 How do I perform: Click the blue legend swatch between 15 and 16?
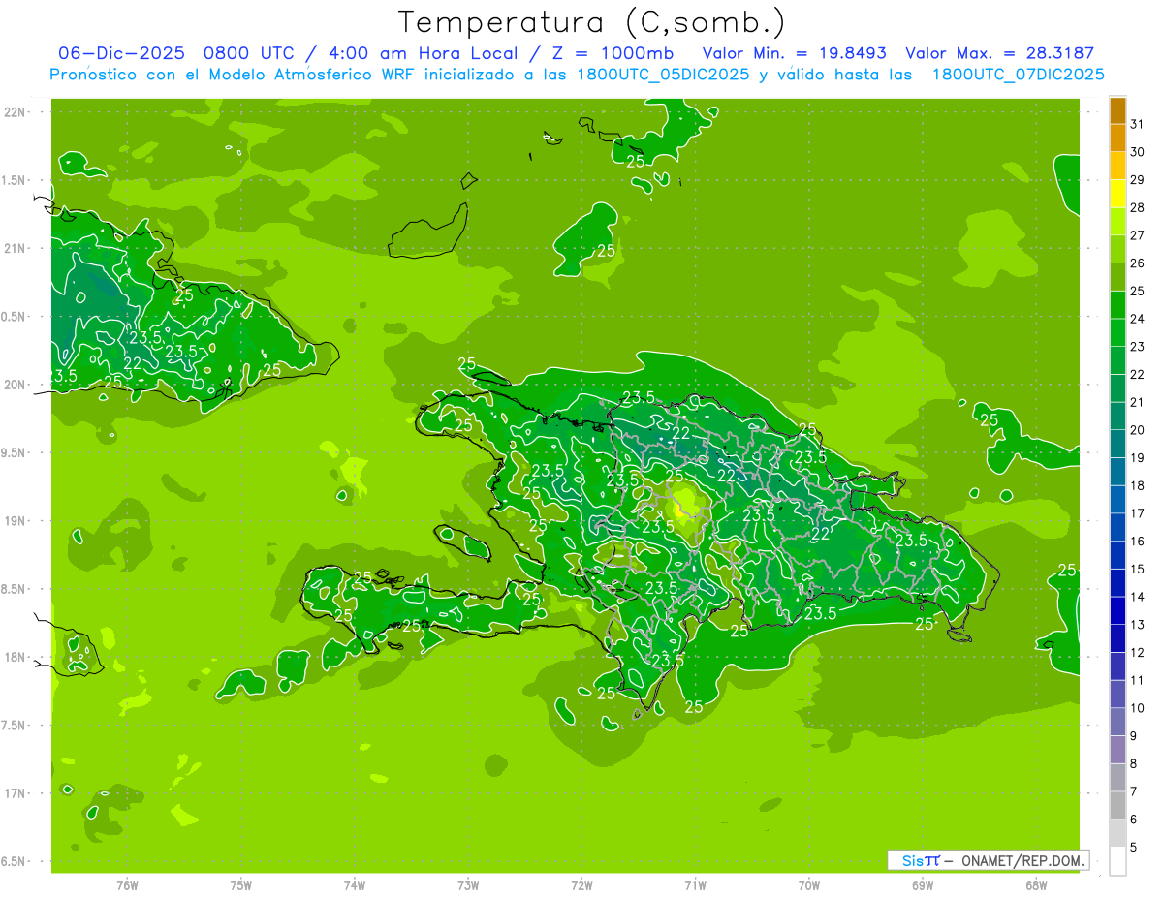[x=1117, y=555]
